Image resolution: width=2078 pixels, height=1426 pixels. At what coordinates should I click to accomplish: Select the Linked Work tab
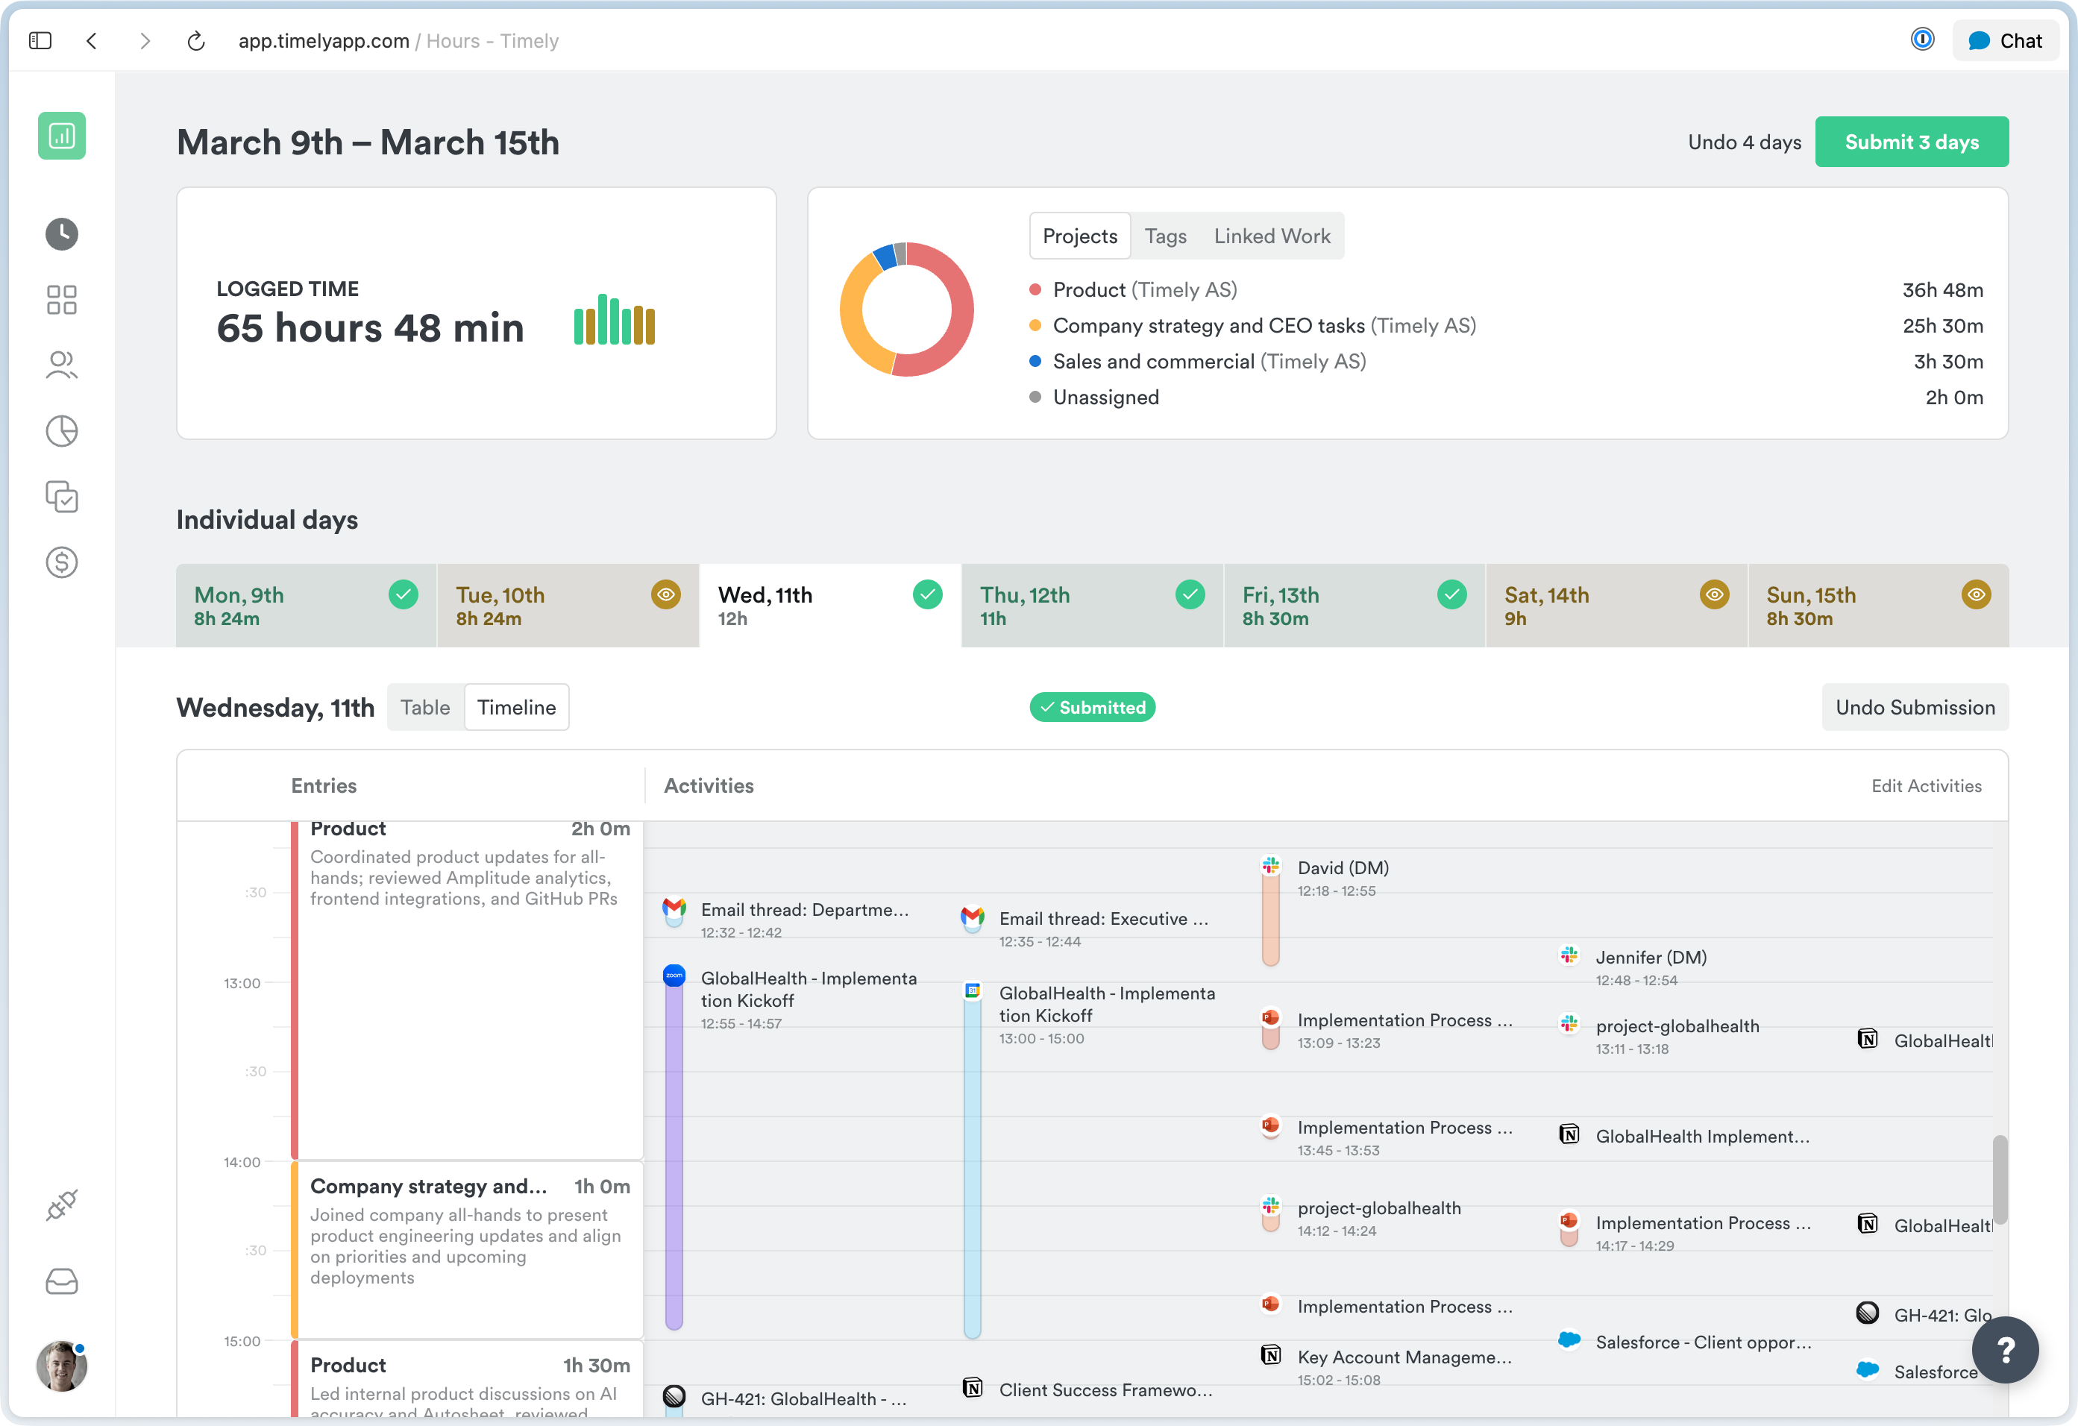point(1272,236)
